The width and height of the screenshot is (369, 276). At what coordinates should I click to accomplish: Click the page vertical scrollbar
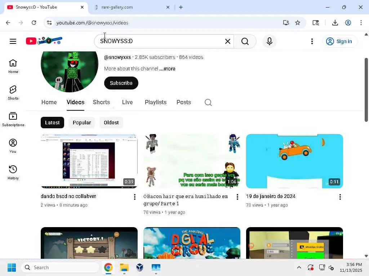(366, 89)
